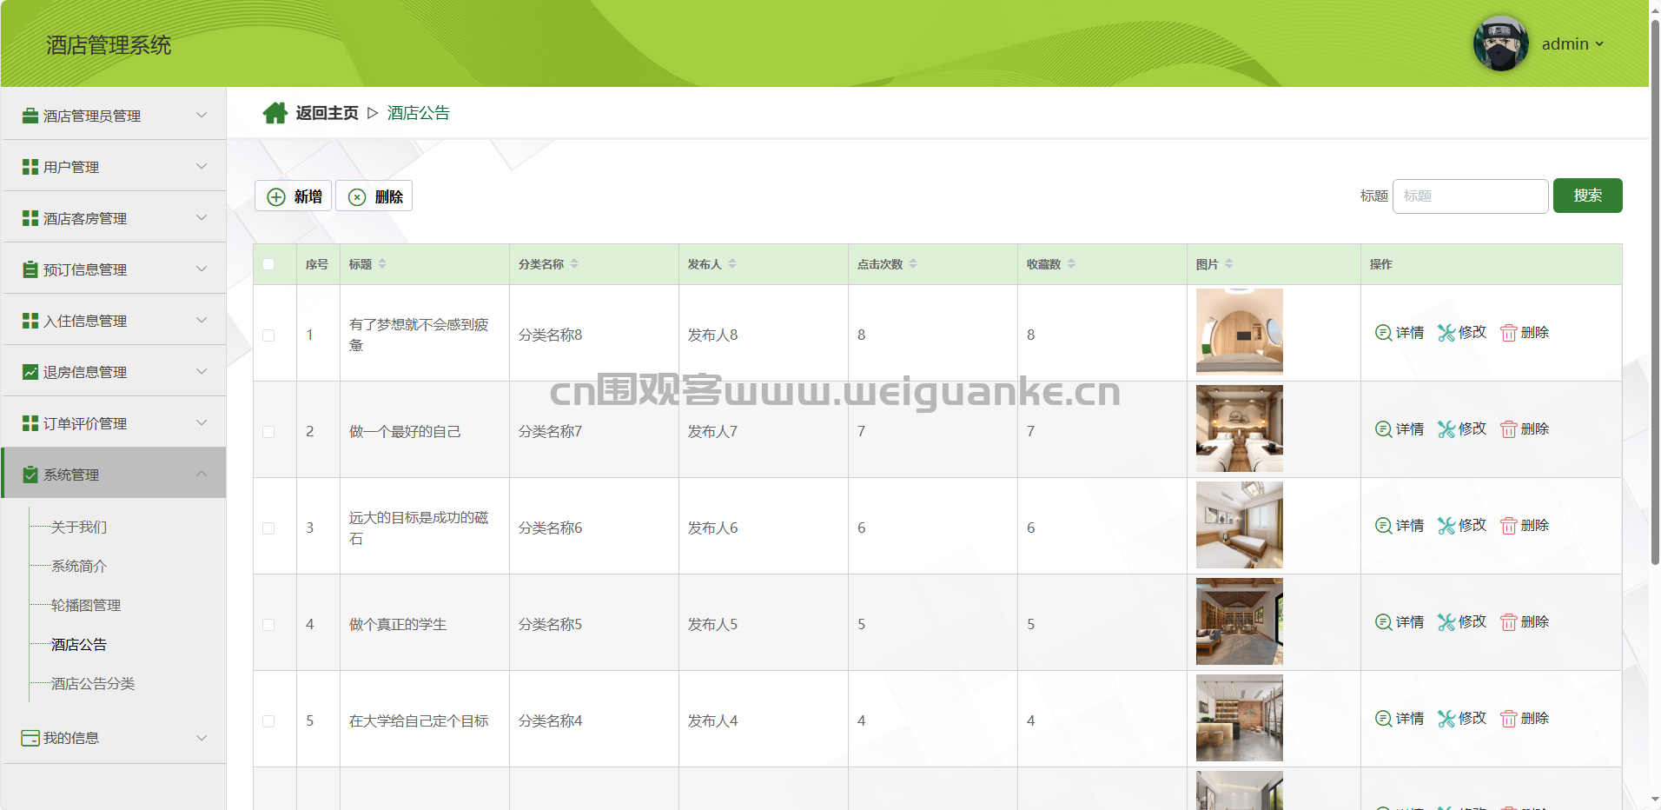Viewport: 1661px width, 810px height.
Task: Click the page vertical scrollbar
Action: (1654, 348)
